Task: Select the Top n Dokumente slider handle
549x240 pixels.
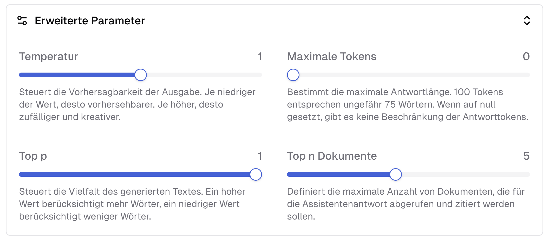Action: (x=396, y=174)
